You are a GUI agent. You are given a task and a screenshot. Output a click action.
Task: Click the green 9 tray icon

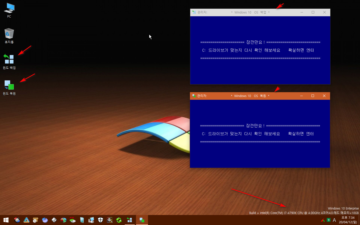pos(328,220)
